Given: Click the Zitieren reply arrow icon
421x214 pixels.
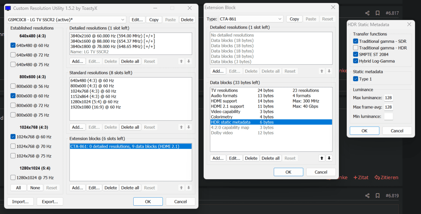Looking at the screenshot, I should coord(377,178).
